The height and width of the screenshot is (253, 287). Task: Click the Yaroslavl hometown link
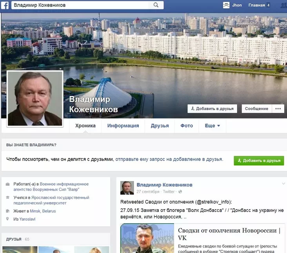[x=27, y=219]
